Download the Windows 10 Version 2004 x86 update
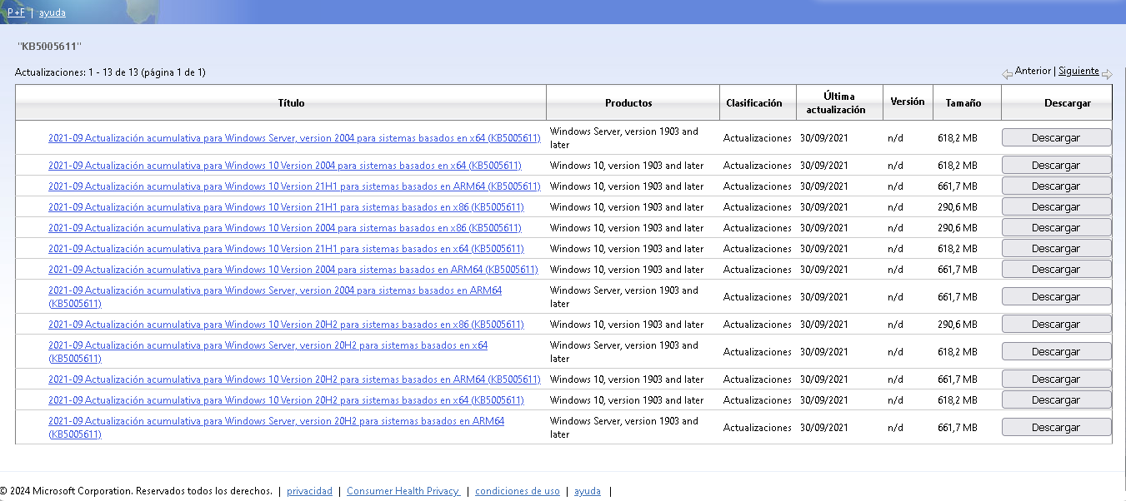The height and width of the screenshot is (501, 1126). pos(1056,228)
